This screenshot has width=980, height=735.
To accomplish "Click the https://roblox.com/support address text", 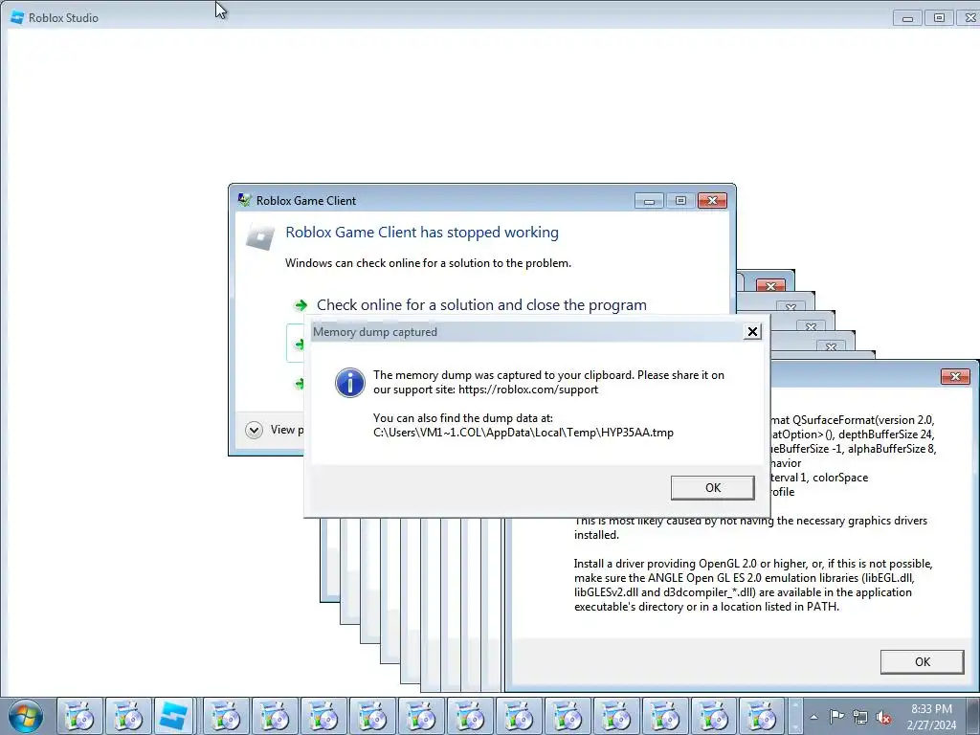I will point(528,390).
